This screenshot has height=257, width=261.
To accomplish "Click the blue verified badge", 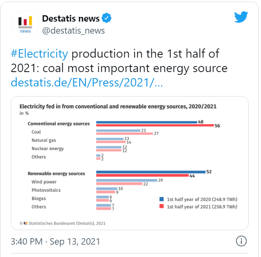I will (x=106, y=18).
